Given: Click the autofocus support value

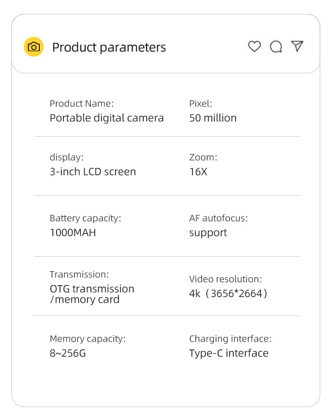Looking at the screenshot, I should click(208, 233).
